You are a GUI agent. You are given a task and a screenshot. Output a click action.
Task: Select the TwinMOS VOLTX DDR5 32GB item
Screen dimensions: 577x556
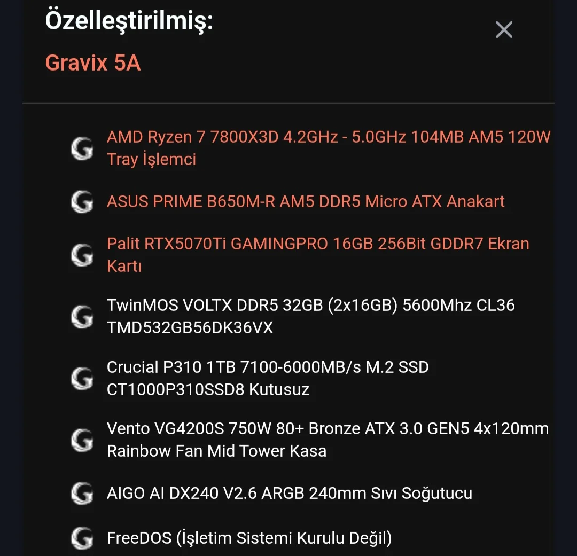point(310,305)
